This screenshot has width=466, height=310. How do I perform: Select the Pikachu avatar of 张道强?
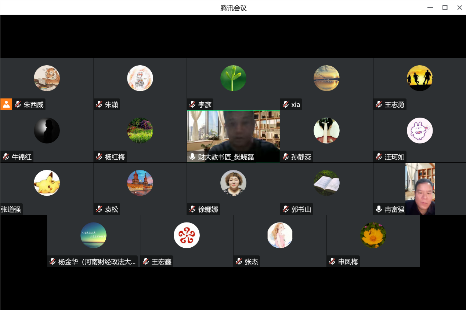click(x=47, y=183)
